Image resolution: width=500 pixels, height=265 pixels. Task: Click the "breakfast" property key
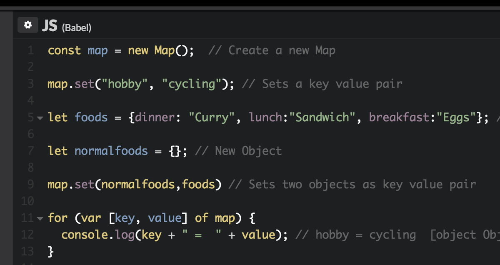coord(399,117)
